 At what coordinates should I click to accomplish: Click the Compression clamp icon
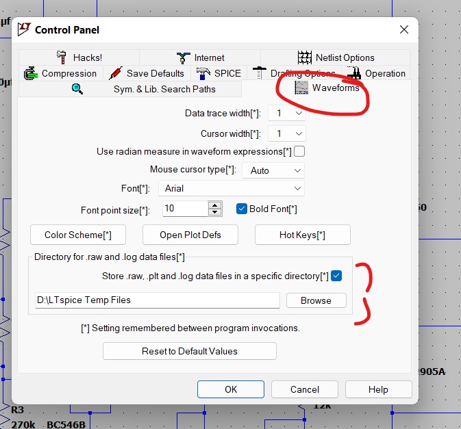point(31,73)
